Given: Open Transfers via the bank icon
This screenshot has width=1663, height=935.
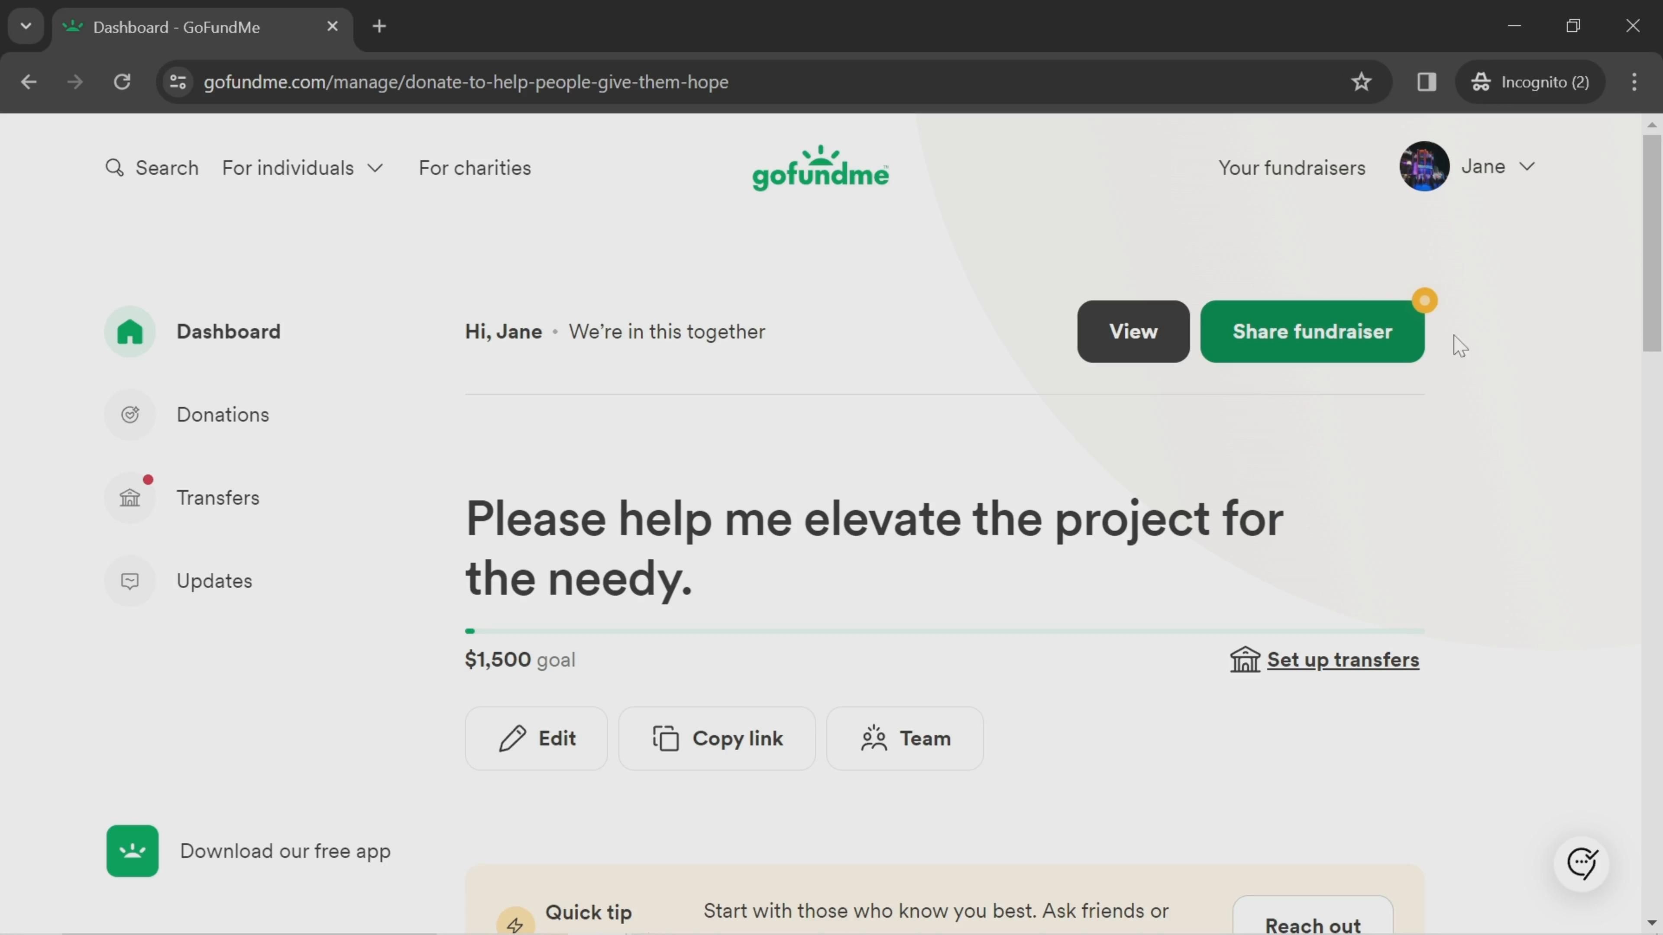Looking at the screenshot, I should [x=130, y=498].
